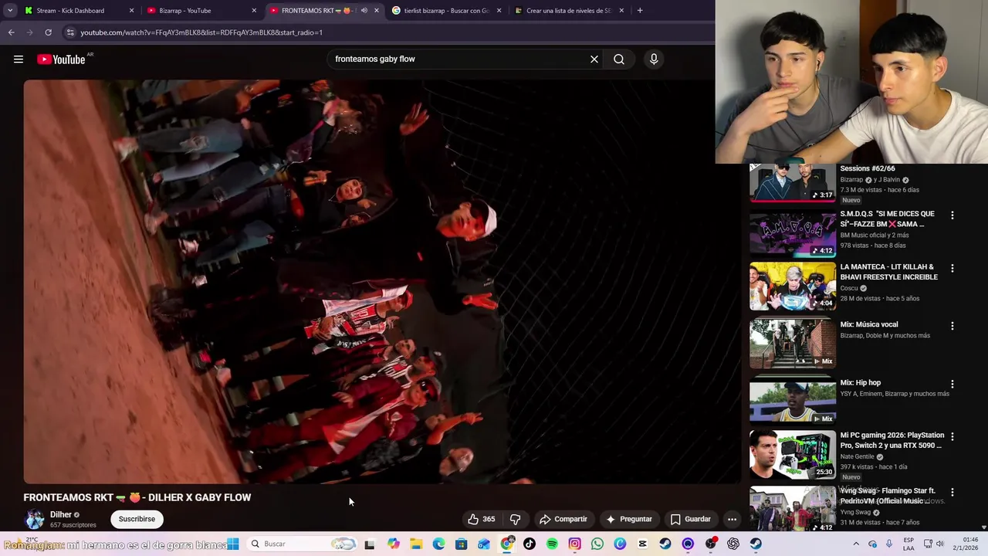
Task: Click the magnifier search button
Action: point(619,59)
